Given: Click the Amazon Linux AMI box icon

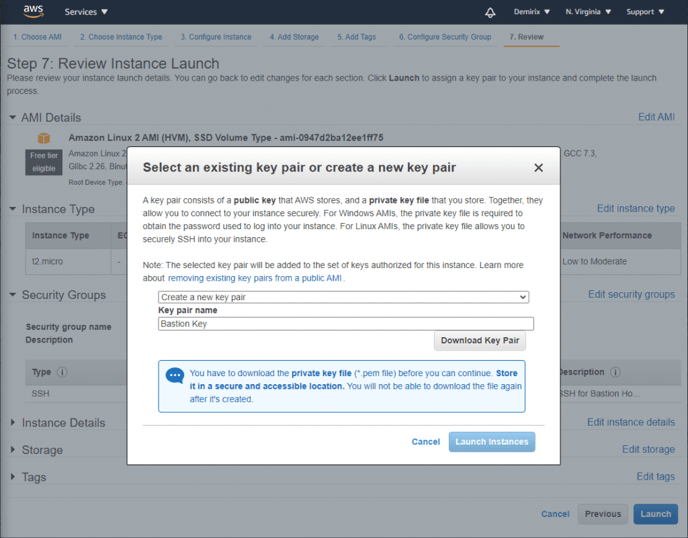Looking at the screenshot, I should (x=44, y=138).
